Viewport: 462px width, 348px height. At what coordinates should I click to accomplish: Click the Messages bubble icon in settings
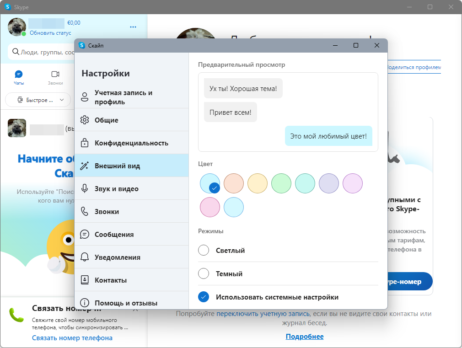pyautogui.click(x=85, y=234)
